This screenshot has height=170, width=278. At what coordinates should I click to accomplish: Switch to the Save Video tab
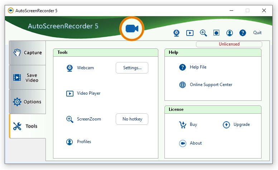point(28,77)
